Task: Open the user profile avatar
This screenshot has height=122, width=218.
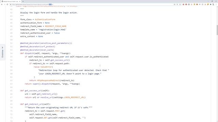Action: tap(213, 4)
